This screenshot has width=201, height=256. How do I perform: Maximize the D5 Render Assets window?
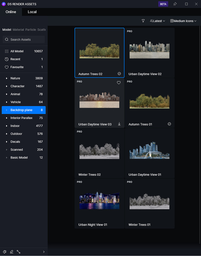(x=186, y=4)
